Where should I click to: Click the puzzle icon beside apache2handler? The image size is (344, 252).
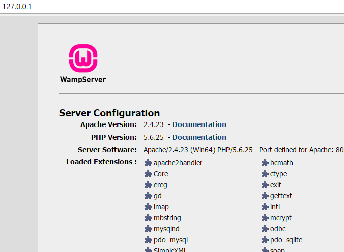[x=148, y=163]
